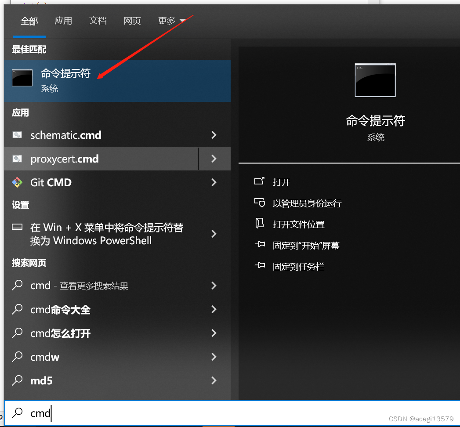Click 打开 to launch Command Prompt
The height and width of the screenshot is (427, 460).
pyautogui.click(x=282, y=182)
